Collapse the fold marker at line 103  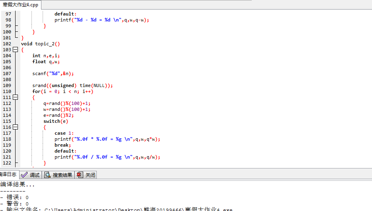point(16,50)
